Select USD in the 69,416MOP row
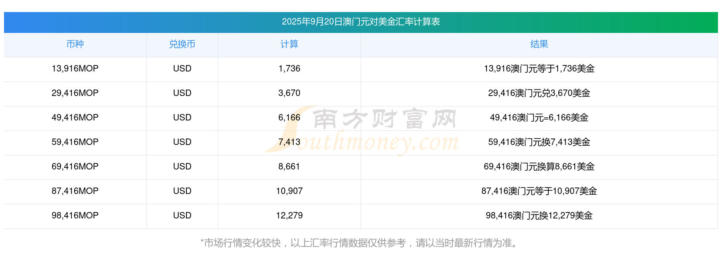The height and width of the screenshot is (261, 722). [182, 167]
